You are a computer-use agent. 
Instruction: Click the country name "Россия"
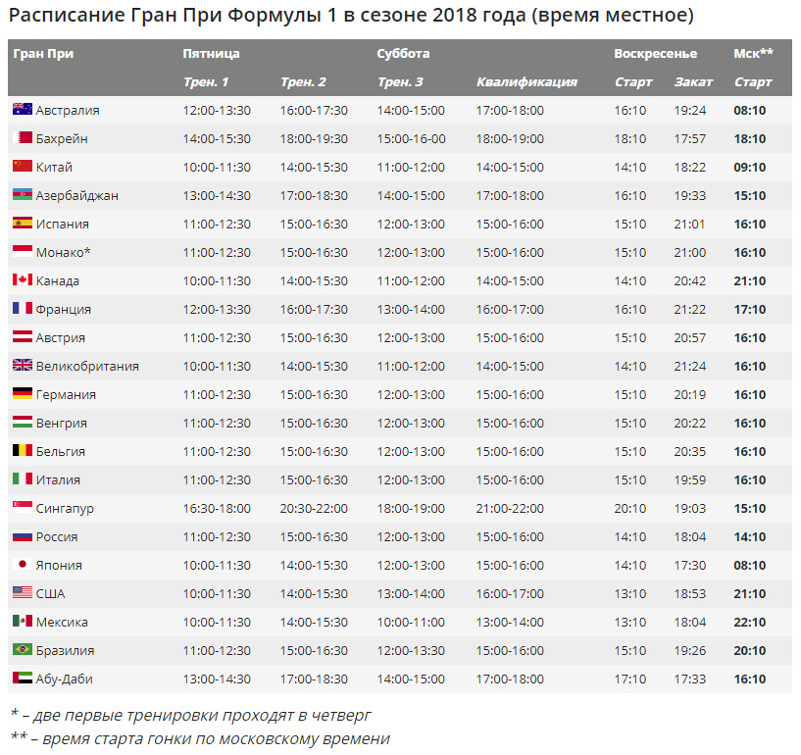(x=57, y=537)
